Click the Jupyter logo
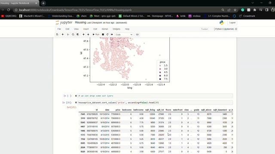The image size is (275, 154). click(x=64, y=23)
